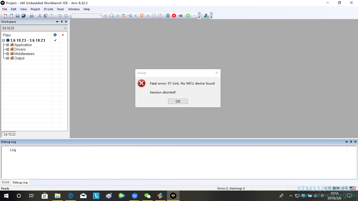Click the Save All toolbar icon
Screen dimensions: 358x201
click(24, 16)
